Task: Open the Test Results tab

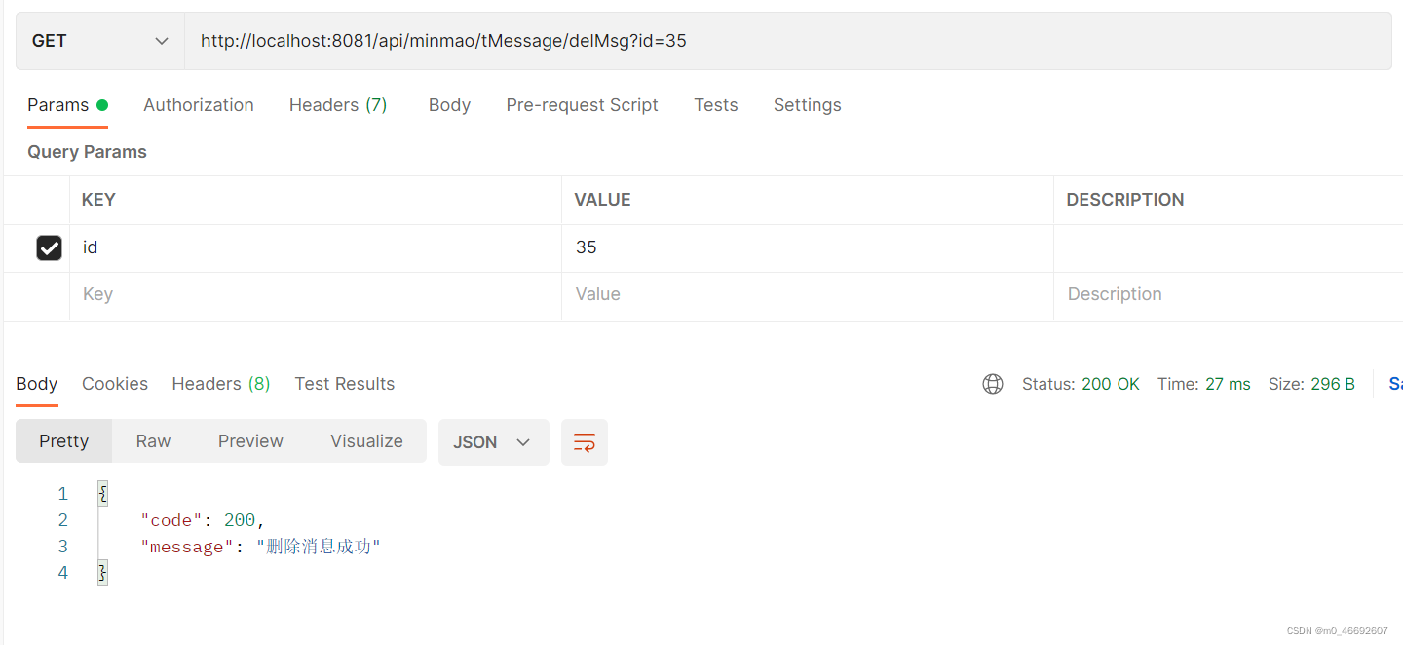Action: (x=345, y=384)
